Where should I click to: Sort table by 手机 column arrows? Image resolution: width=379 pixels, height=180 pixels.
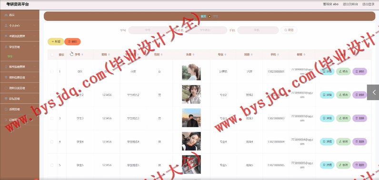coord(278,55)
